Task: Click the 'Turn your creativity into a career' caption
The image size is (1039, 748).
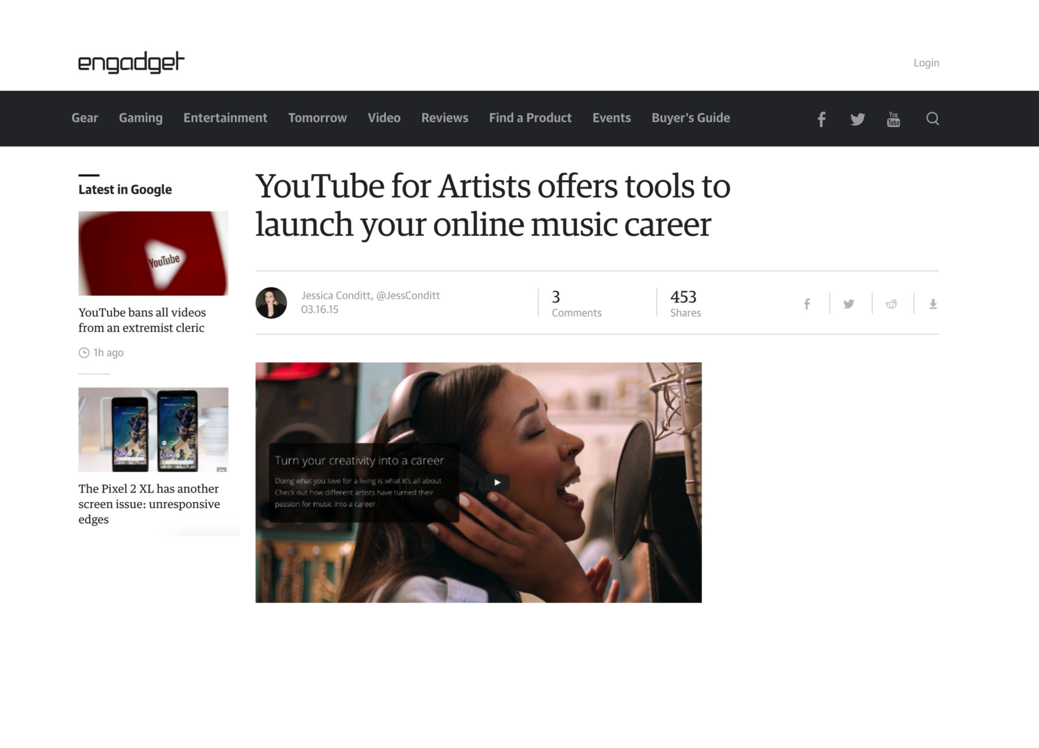Action: pyautogui.click(x=359, y=461)
